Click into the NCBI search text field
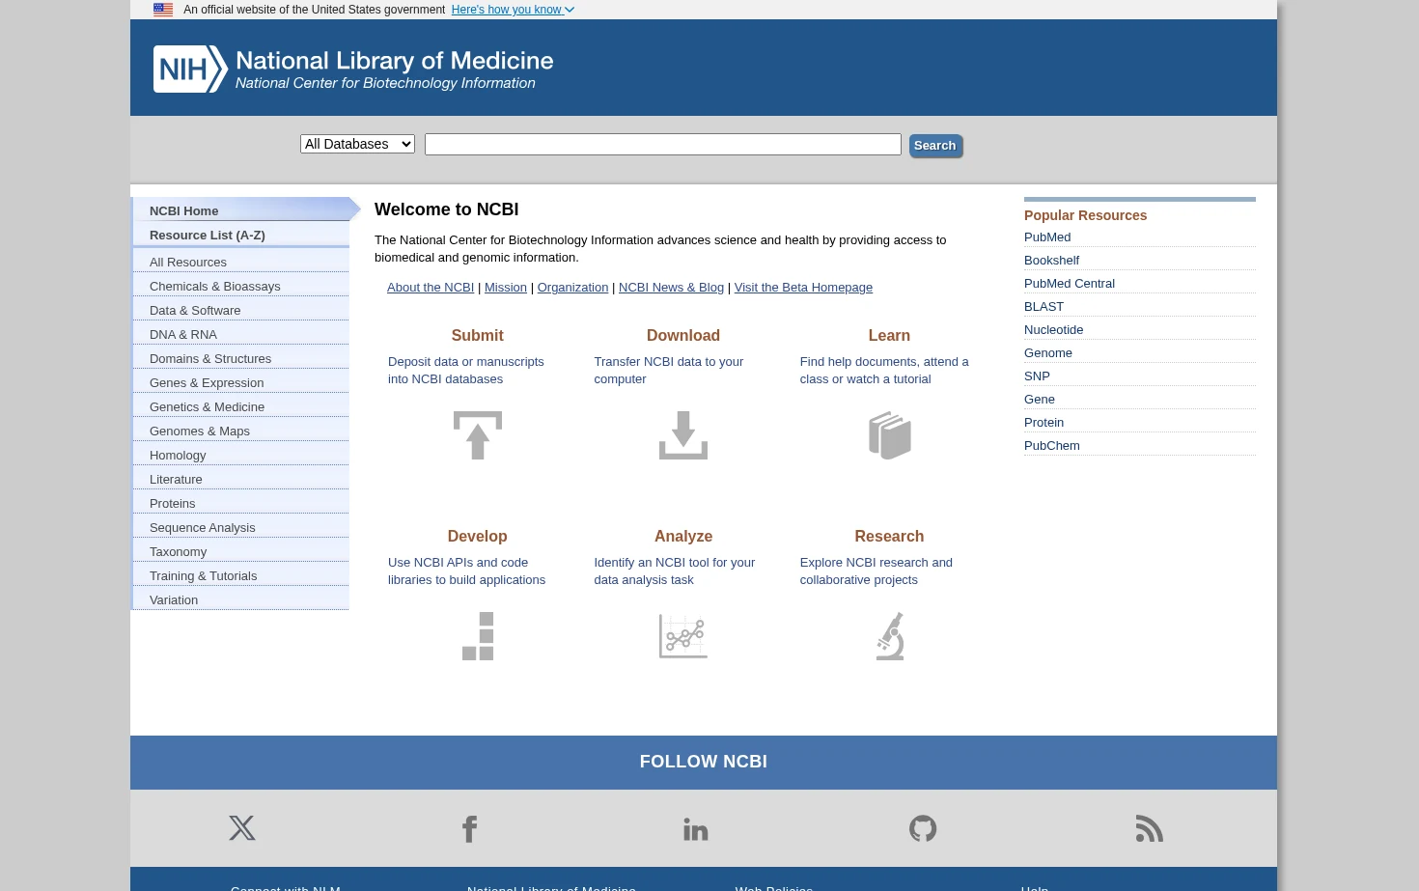Screen dimensions: 1419x891 click(x=663, y=145)
